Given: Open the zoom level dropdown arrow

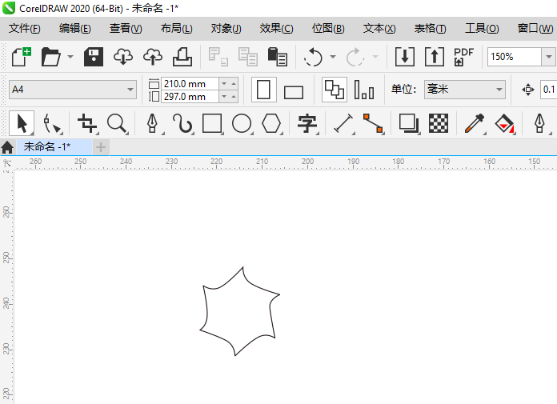Looking at the screenshot, I should click(548, 57).
